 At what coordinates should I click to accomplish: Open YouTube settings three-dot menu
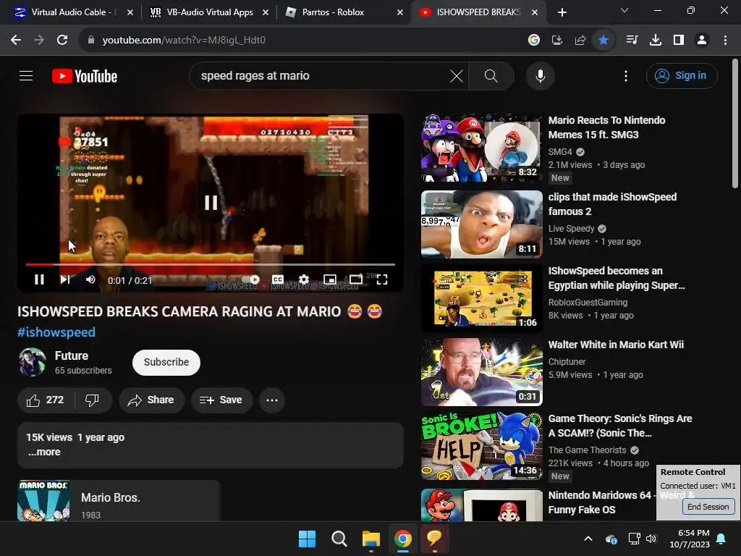[x=626, y=75]
